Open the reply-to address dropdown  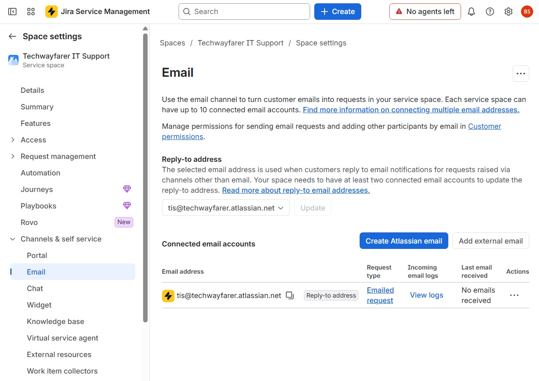click(226, 208)
